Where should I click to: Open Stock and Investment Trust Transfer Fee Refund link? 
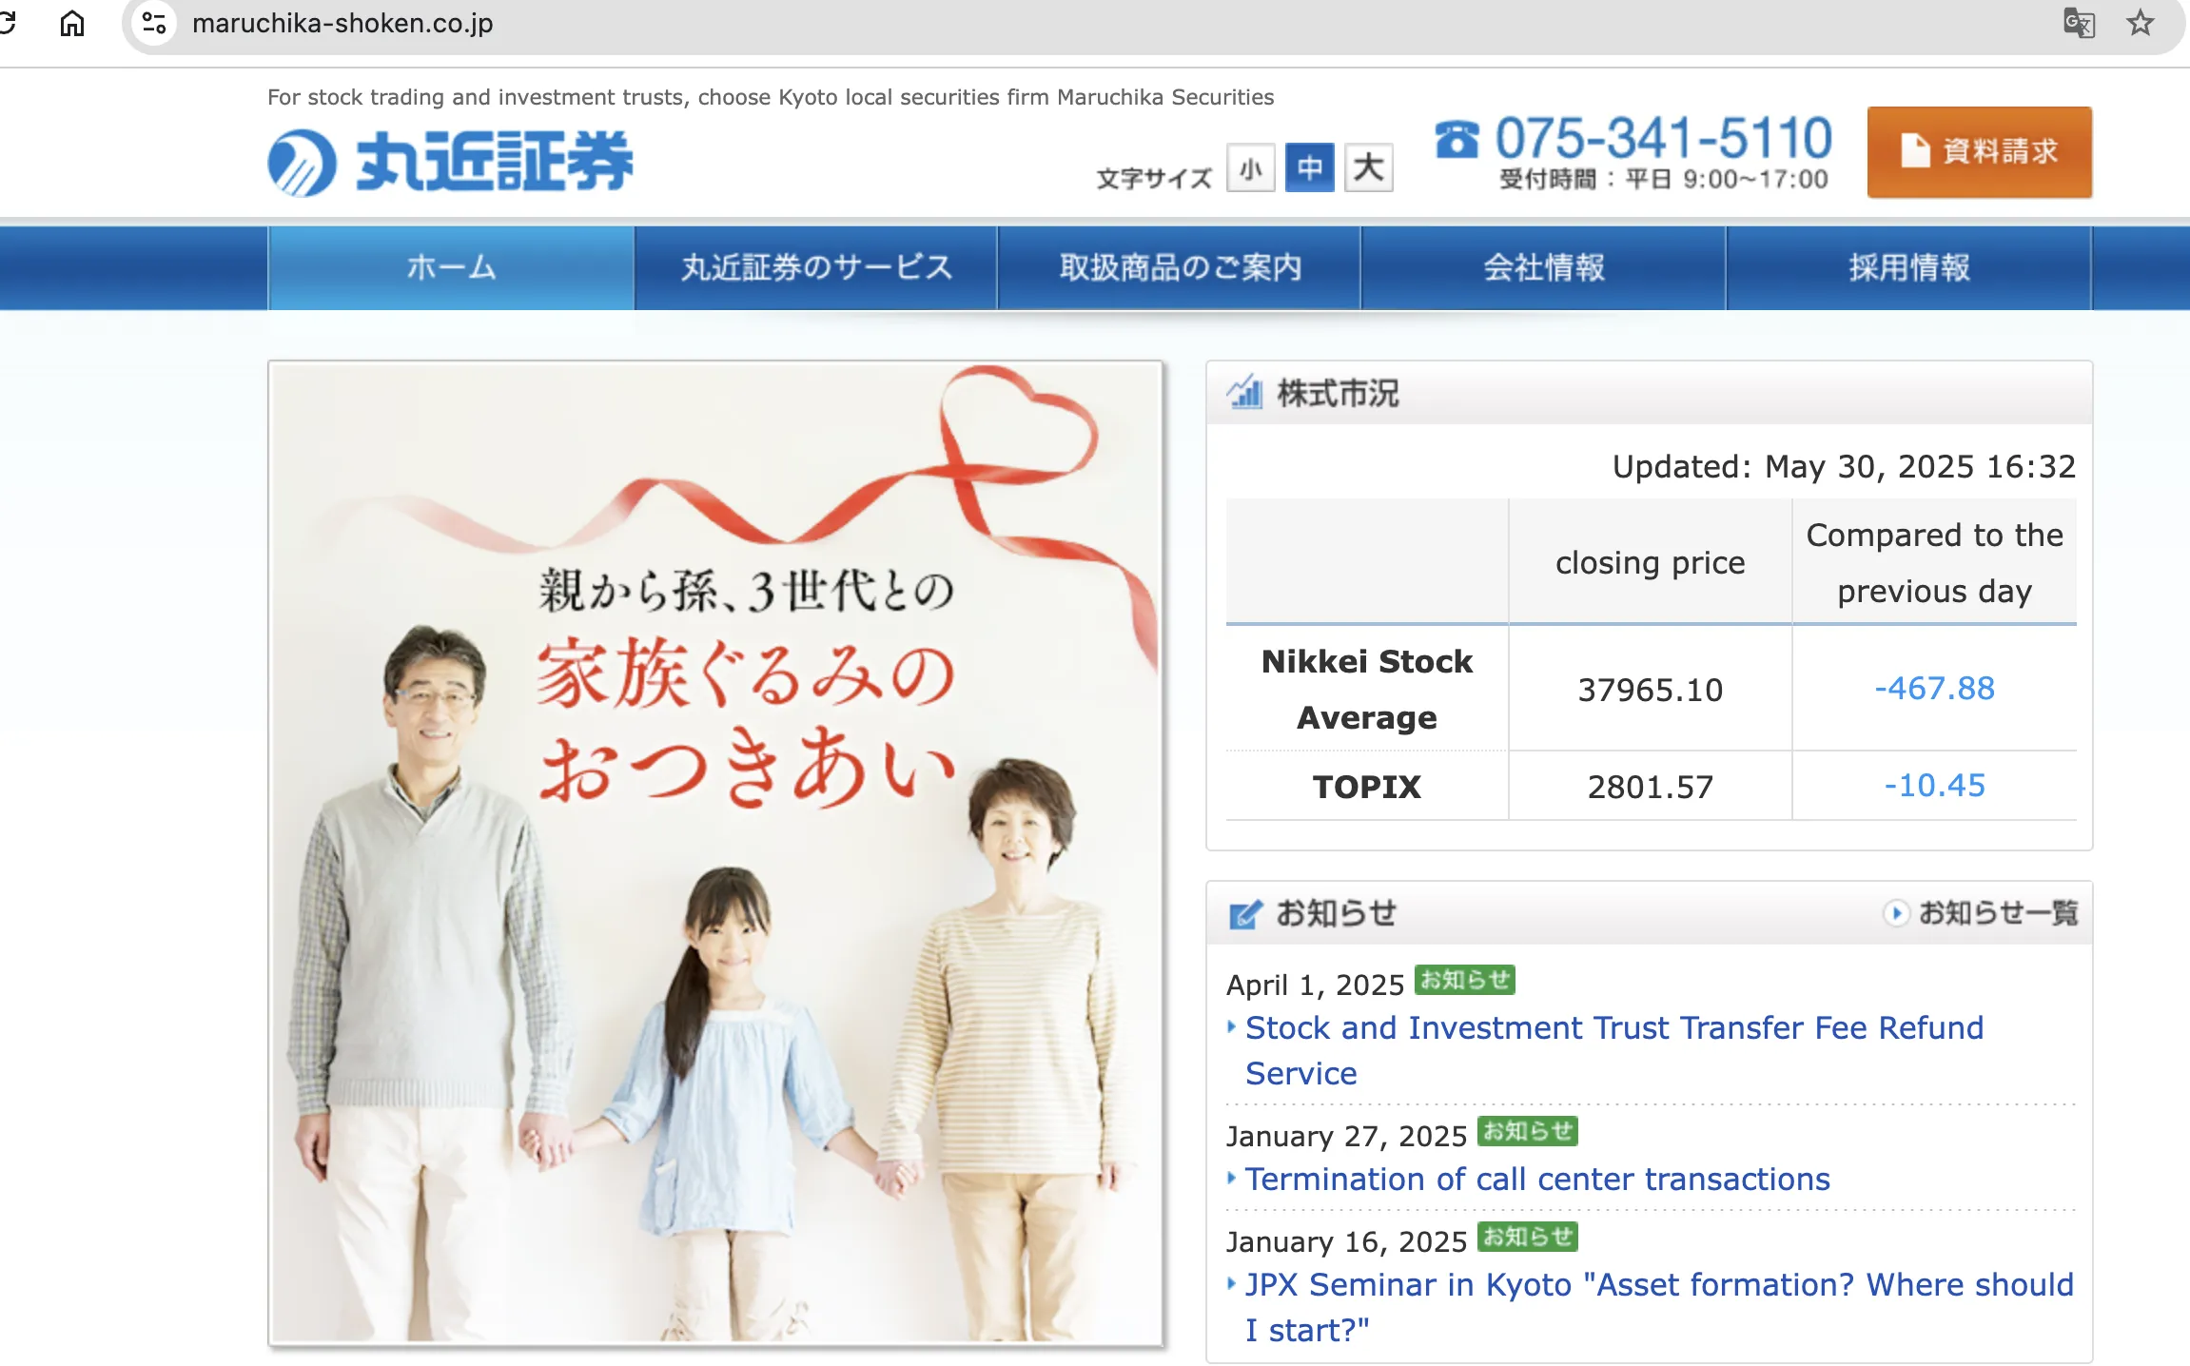pos(1614,1050)
